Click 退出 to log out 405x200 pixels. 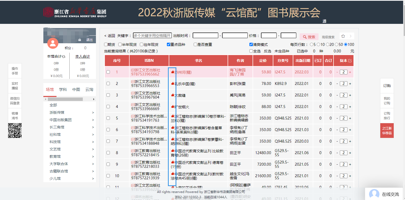pos(89,40)
